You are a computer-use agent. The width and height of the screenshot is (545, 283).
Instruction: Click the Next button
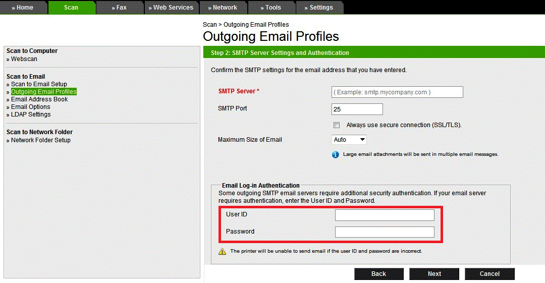point(434,274)
